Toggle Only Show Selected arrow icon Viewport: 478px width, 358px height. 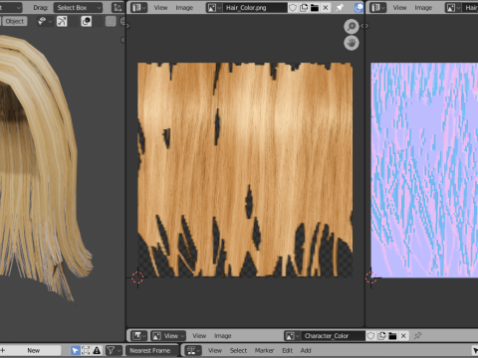tap(75, 350)
